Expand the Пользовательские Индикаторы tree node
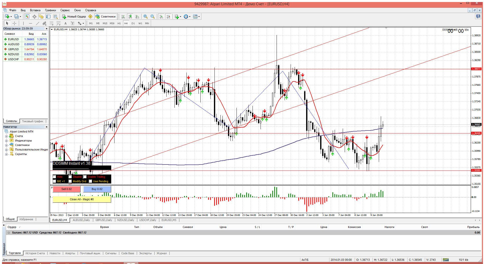This screenshot has height=264, width=484. click(6, 150)
